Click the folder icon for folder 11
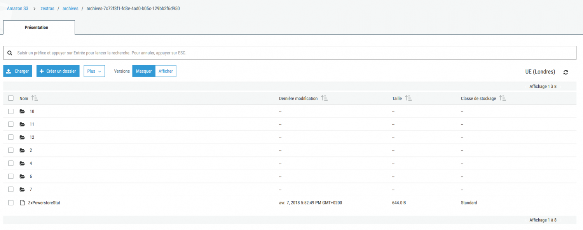 [22, 124]
